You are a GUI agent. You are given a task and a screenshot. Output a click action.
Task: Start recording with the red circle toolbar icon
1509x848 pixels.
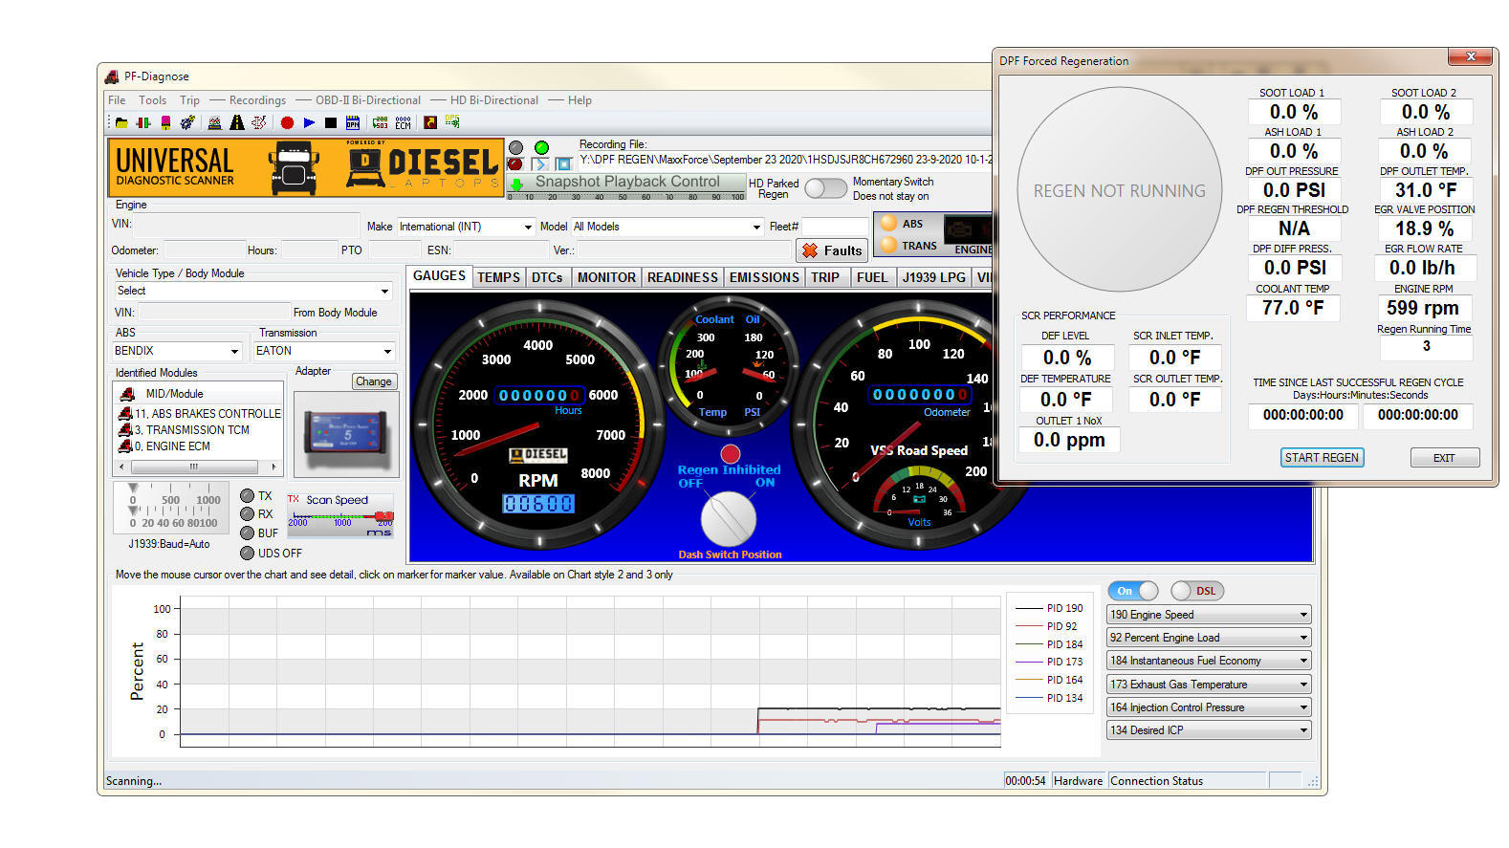click(287, 122)
